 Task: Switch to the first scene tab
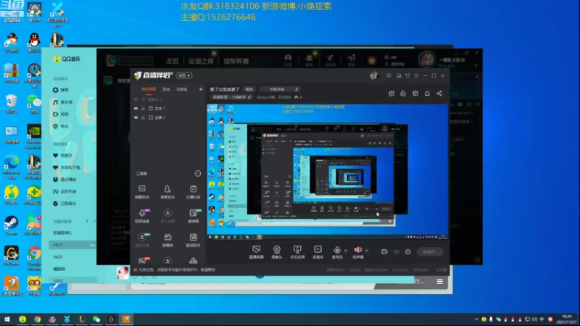(149, 89)
